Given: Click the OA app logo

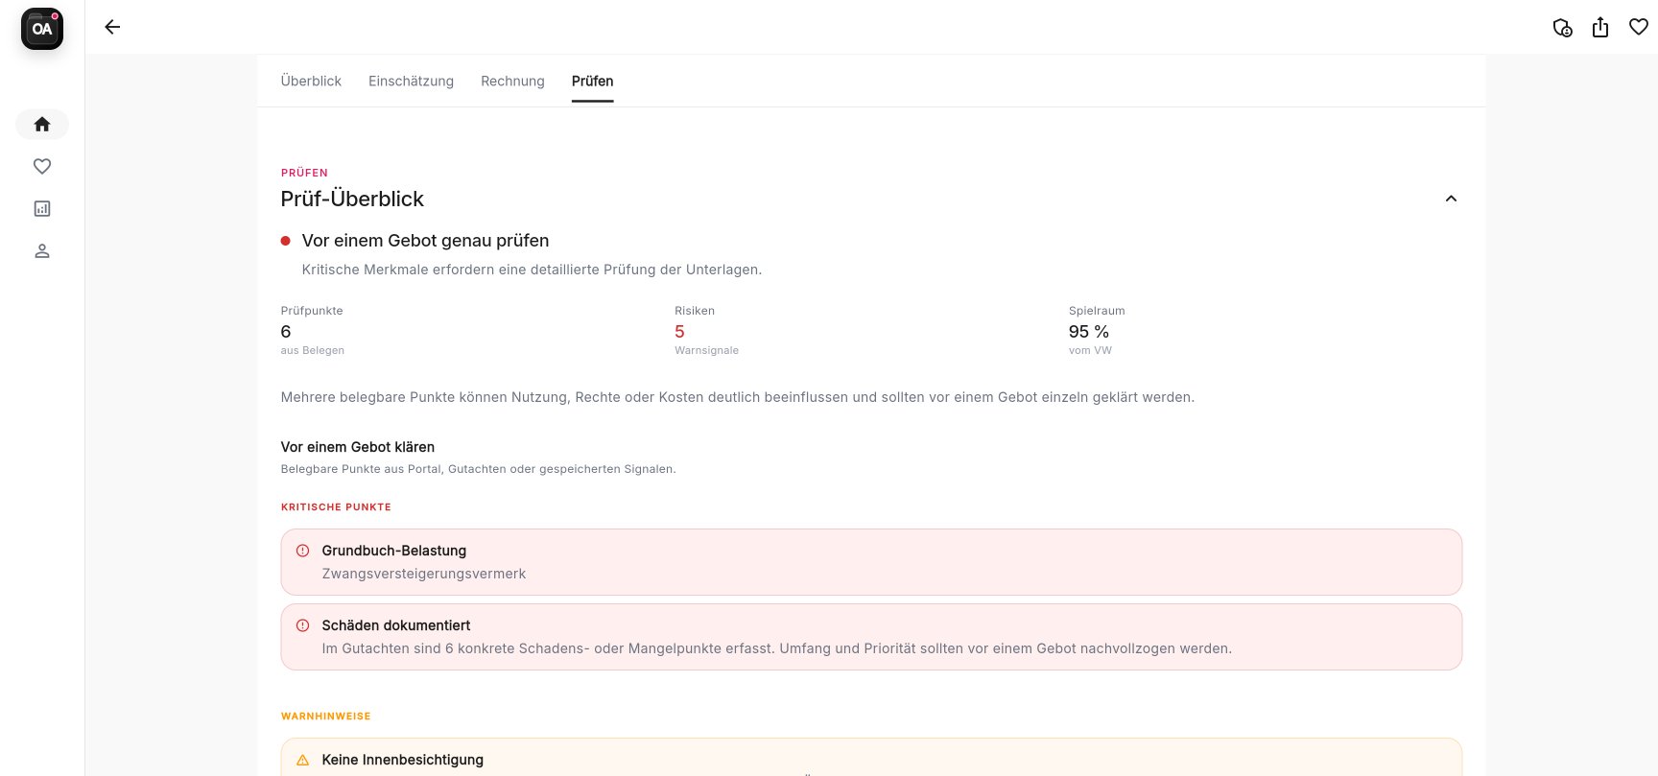Looking at the screenshot, I should pyautogui.click(x=42, y=29).
